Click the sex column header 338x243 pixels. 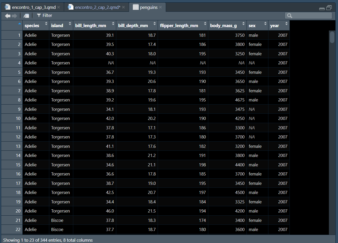[252, 26]
